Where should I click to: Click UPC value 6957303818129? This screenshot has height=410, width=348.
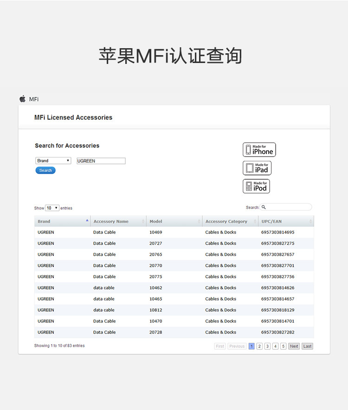coord(277,310)
